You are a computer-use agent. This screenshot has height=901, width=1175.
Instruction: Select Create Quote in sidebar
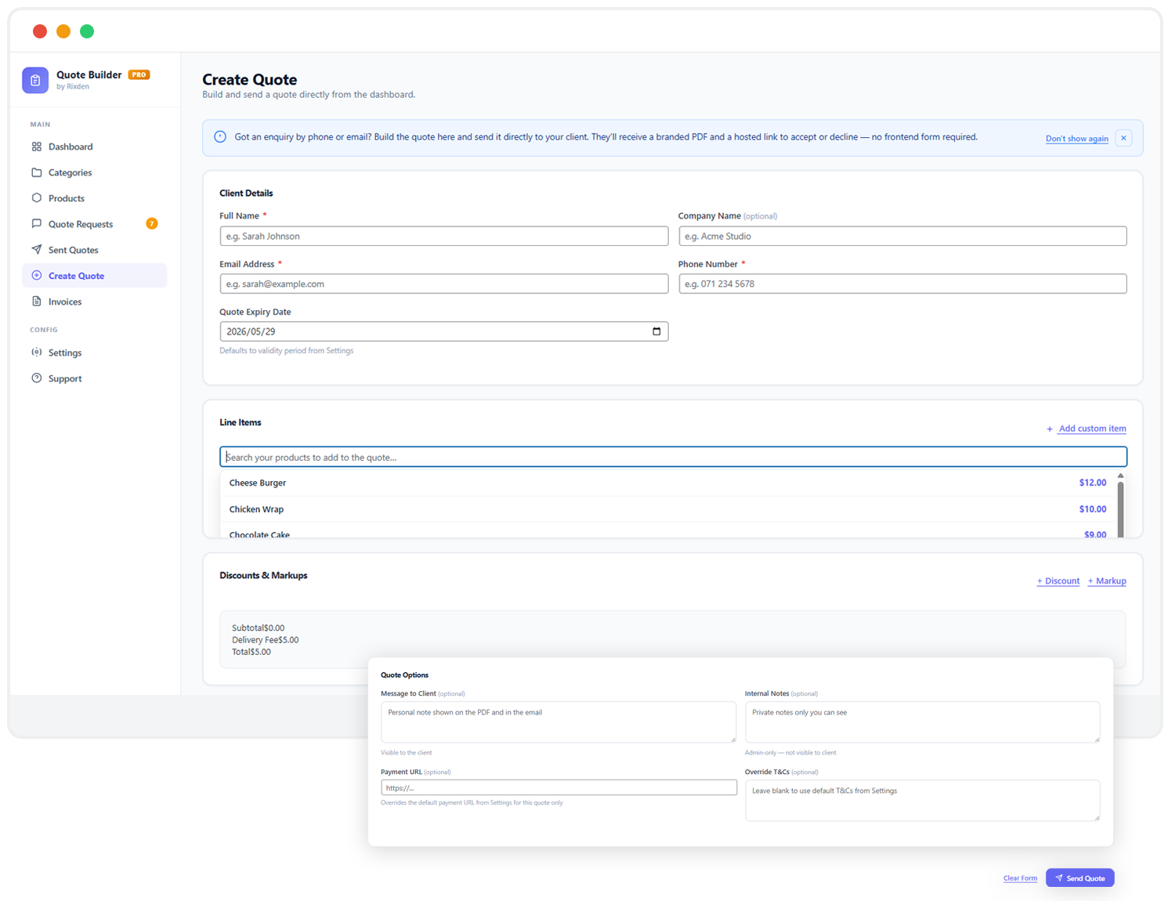click(94, 276)
